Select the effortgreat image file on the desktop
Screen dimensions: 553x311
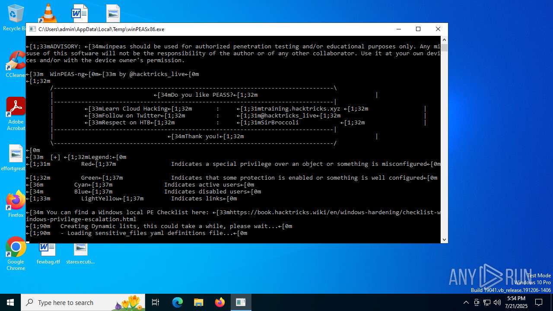[x=16, y=158]
